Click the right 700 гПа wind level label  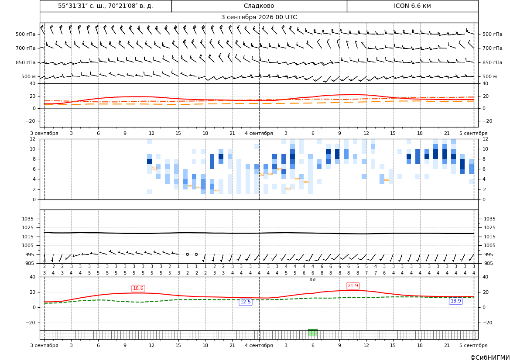[x=493, y=48]
